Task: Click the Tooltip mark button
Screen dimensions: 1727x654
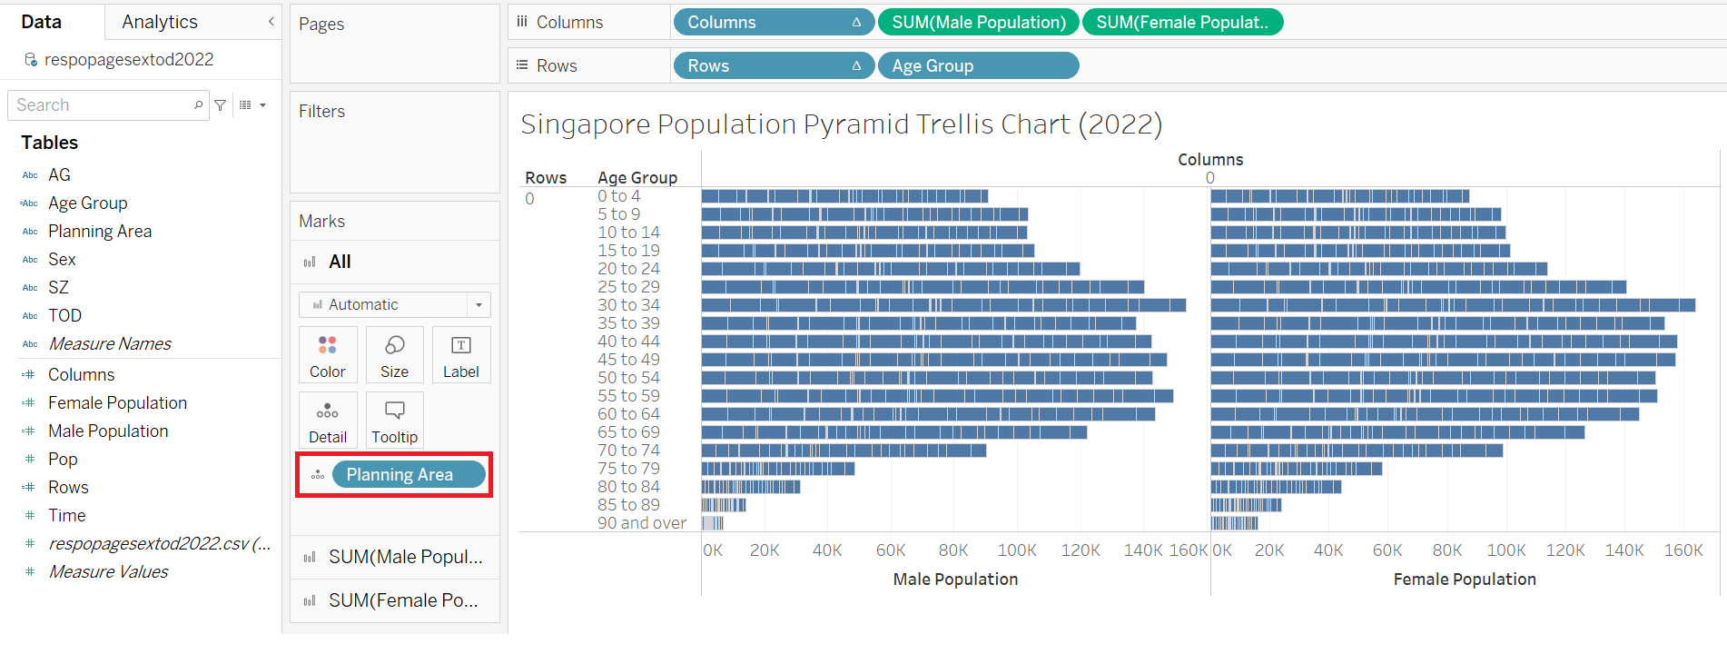Action: coord(394,421)
